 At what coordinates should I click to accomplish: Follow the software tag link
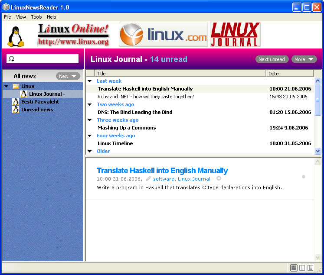point(164,179)
